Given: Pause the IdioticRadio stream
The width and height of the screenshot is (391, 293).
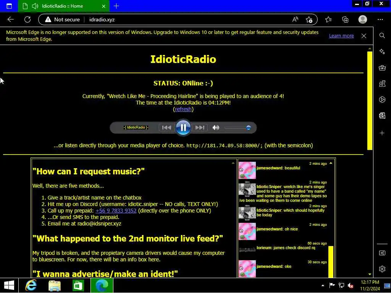Looking at the screenshot, I should [x=183, y=127].
